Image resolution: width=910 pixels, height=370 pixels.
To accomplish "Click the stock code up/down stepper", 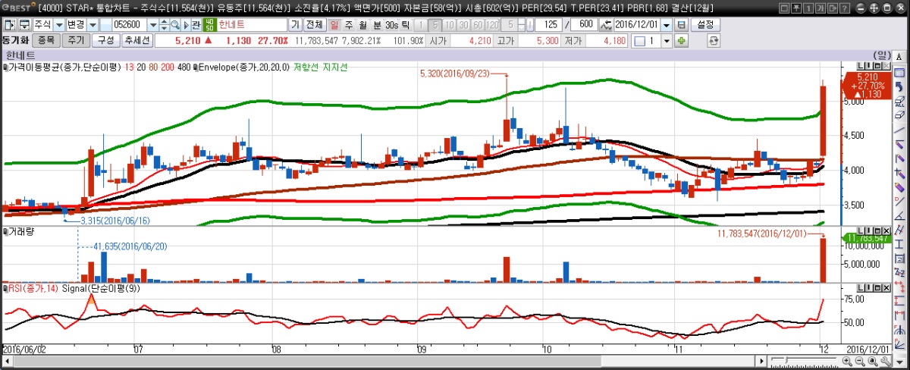I will (164, 24).
